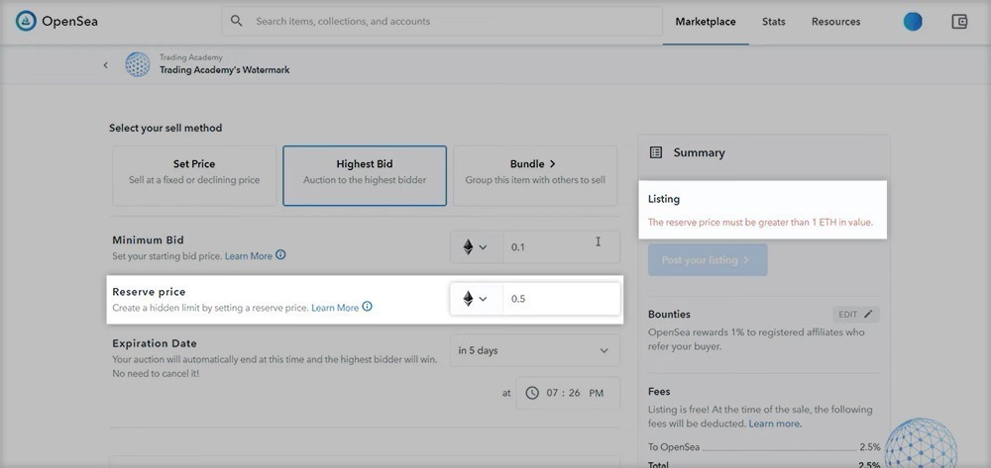Go back using the left arrow
Viewport: 991px width, 468px height.
tap(106, 65)
